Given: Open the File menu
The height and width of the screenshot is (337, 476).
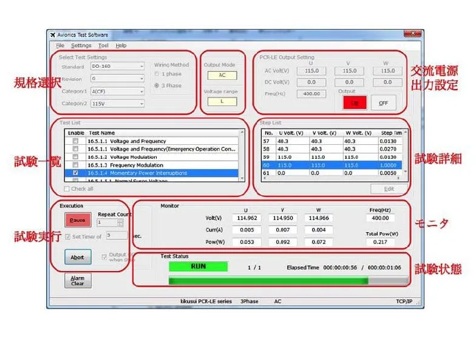Looking at the screenshot, I should [x=59, y=45].
